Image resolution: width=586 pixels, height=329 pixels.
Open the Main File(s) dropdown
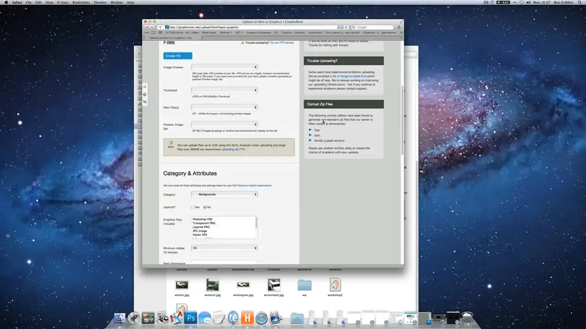[224, 107]
